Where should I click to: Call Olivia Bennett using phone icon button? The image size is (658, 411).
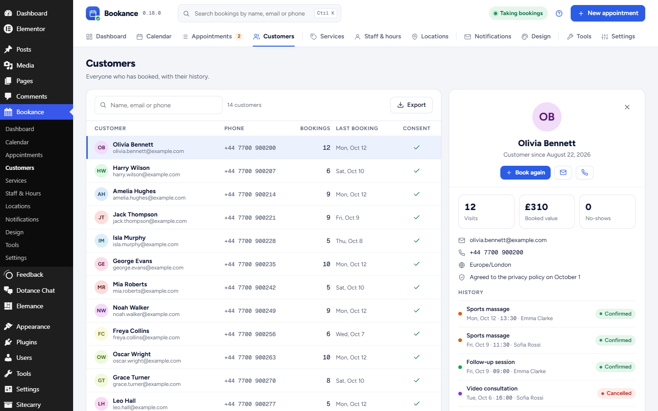584,173
